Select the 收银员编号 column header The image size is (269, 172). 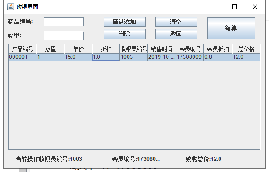pos(134,49)
